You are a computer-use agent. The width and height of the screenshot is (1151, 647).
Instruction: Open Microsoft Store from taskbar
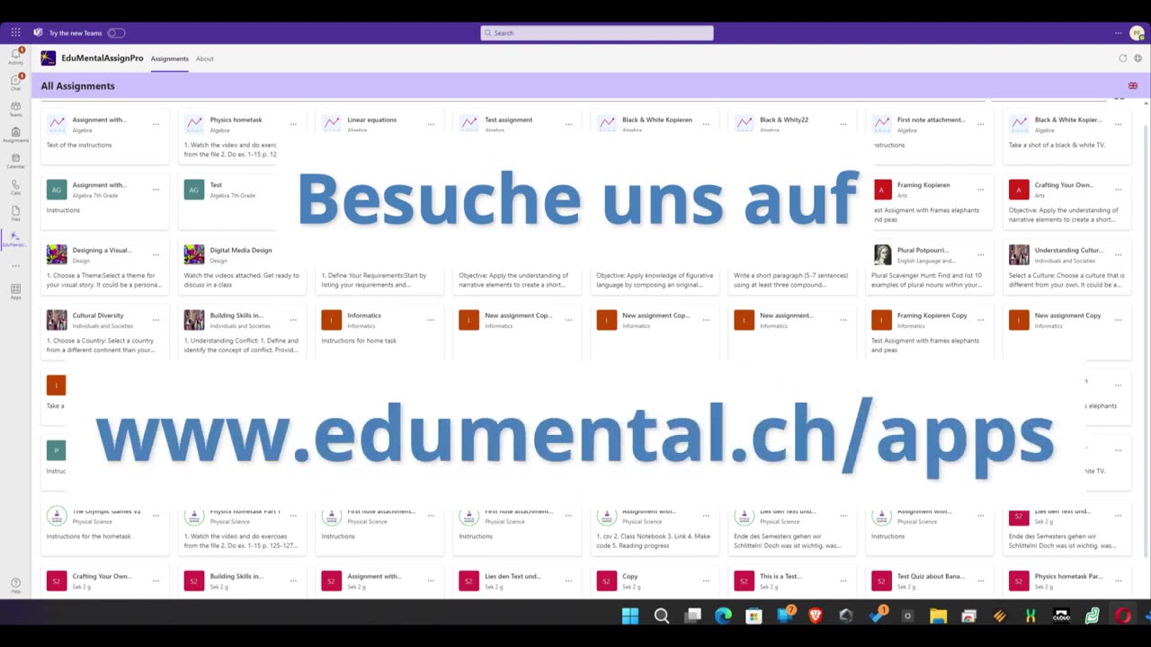point(754,616)
